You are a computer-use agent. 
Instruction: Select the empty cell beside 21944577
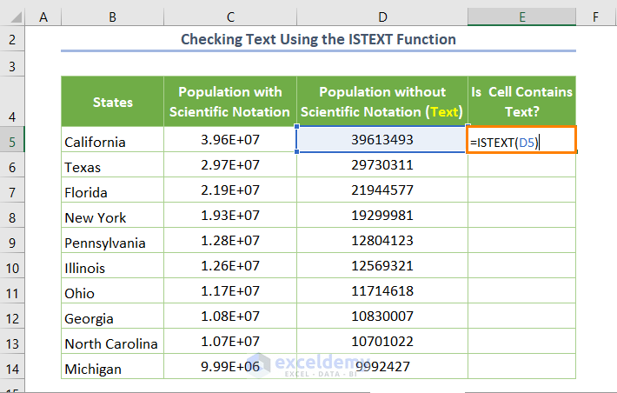coord(521,191)
